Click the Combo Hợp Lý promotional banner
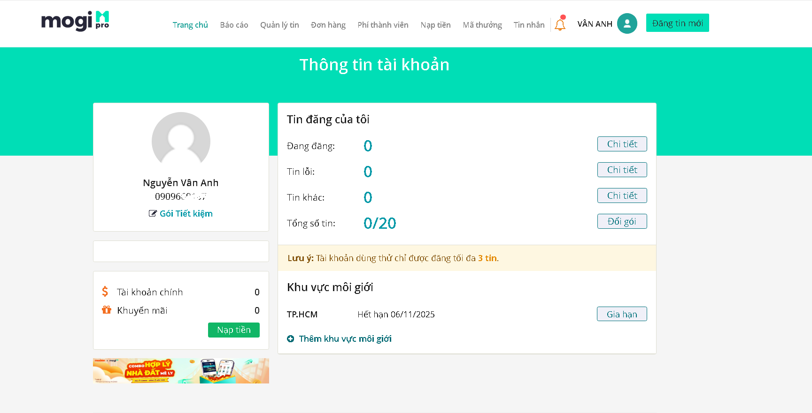Image resolution: width=812 pixels, height=413 pixels. [181, 371]
